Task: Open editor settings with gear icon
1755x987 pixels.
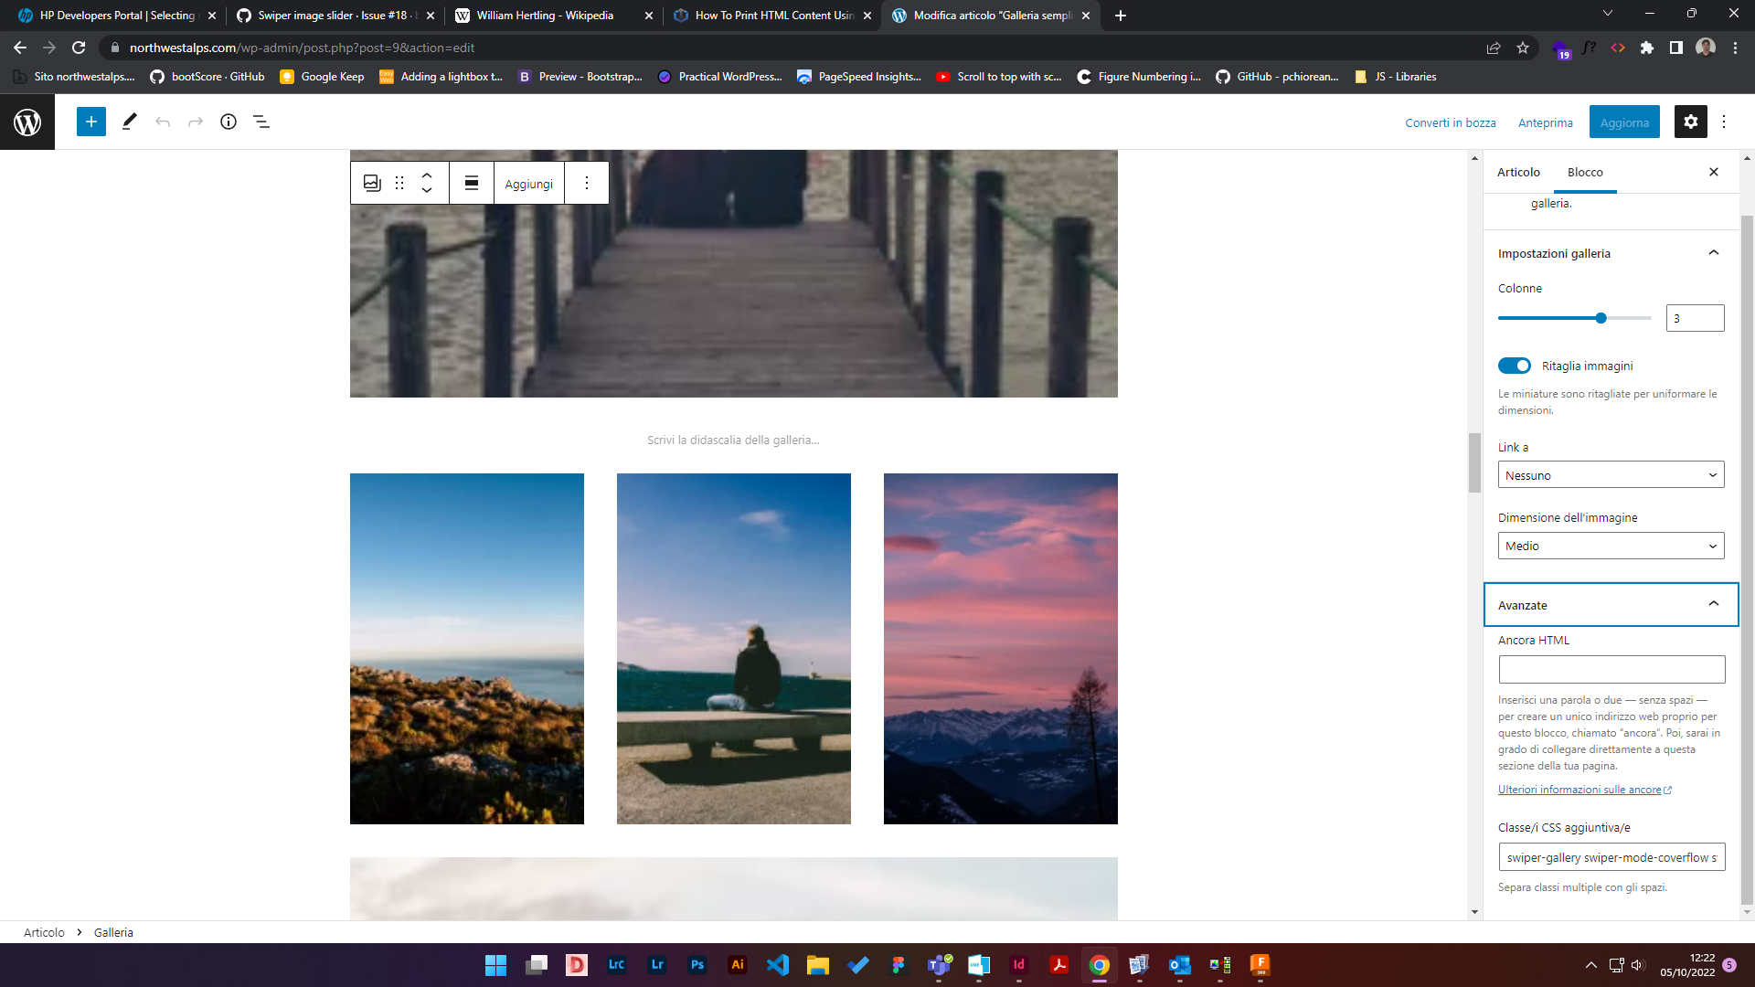Action: pos(1690,122)
